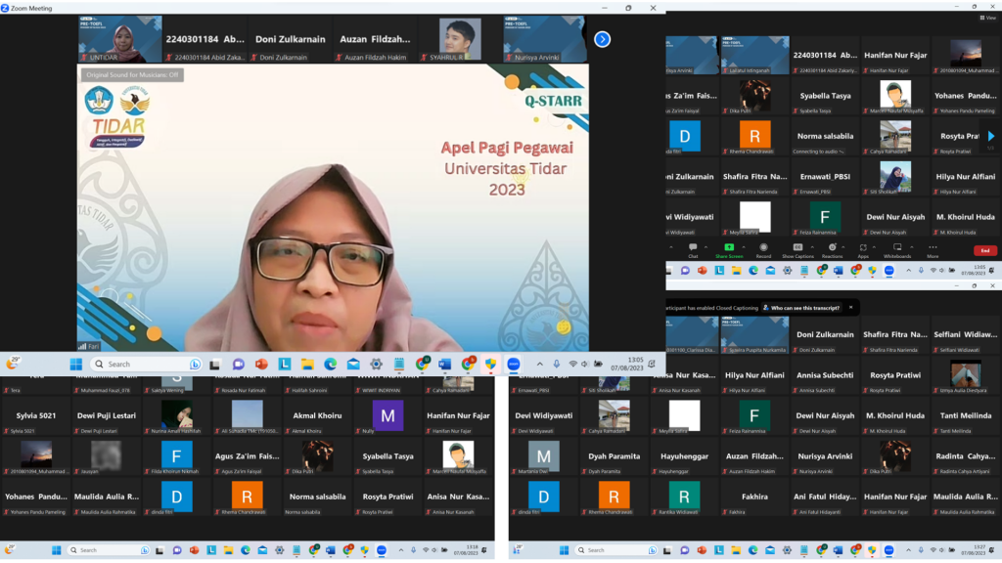
Task: Select the Hayuhenggar participant tile
Action: [684, 456]
